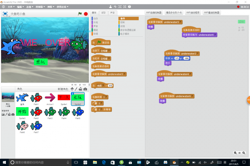
Task: Paint a new sprite with the brush icon
Action: pos(76,89)
